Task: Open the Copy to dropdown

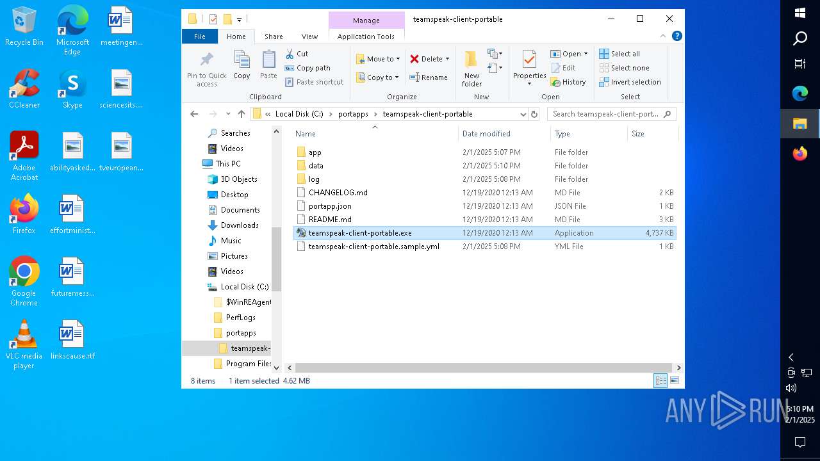Action: click(378, 77)
